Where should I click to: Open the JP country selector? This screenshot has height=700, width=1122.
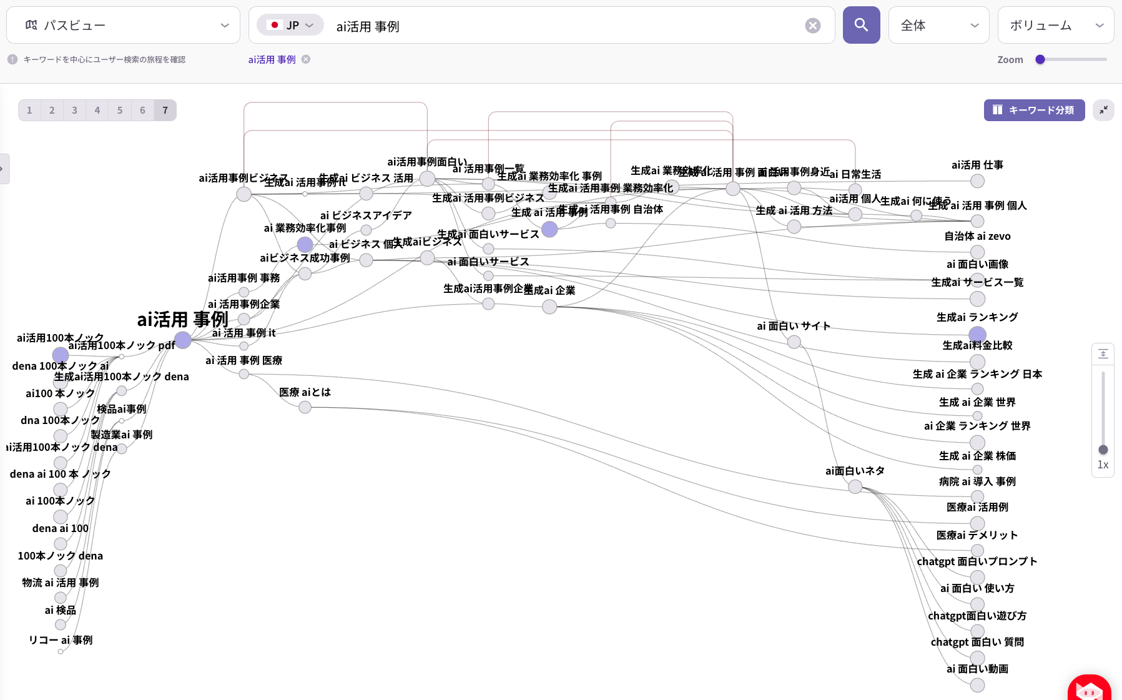290,26
